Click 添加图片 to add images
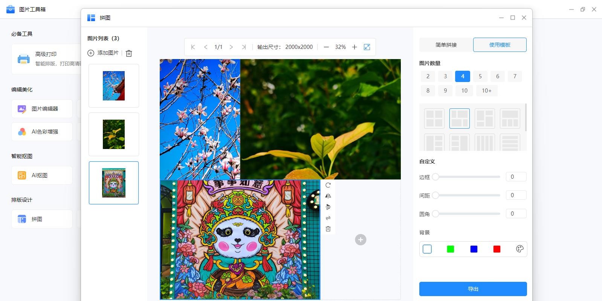The image size is (602, 301). pyautogui.click(x=103, y=53)
